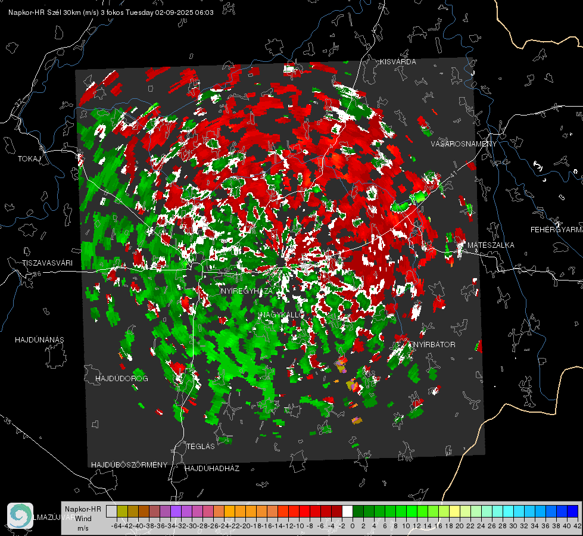Viewport: 583px width, 536px height.
Task: Click the NAGYKÁLLÓ town label
Action: pos(282,314)
